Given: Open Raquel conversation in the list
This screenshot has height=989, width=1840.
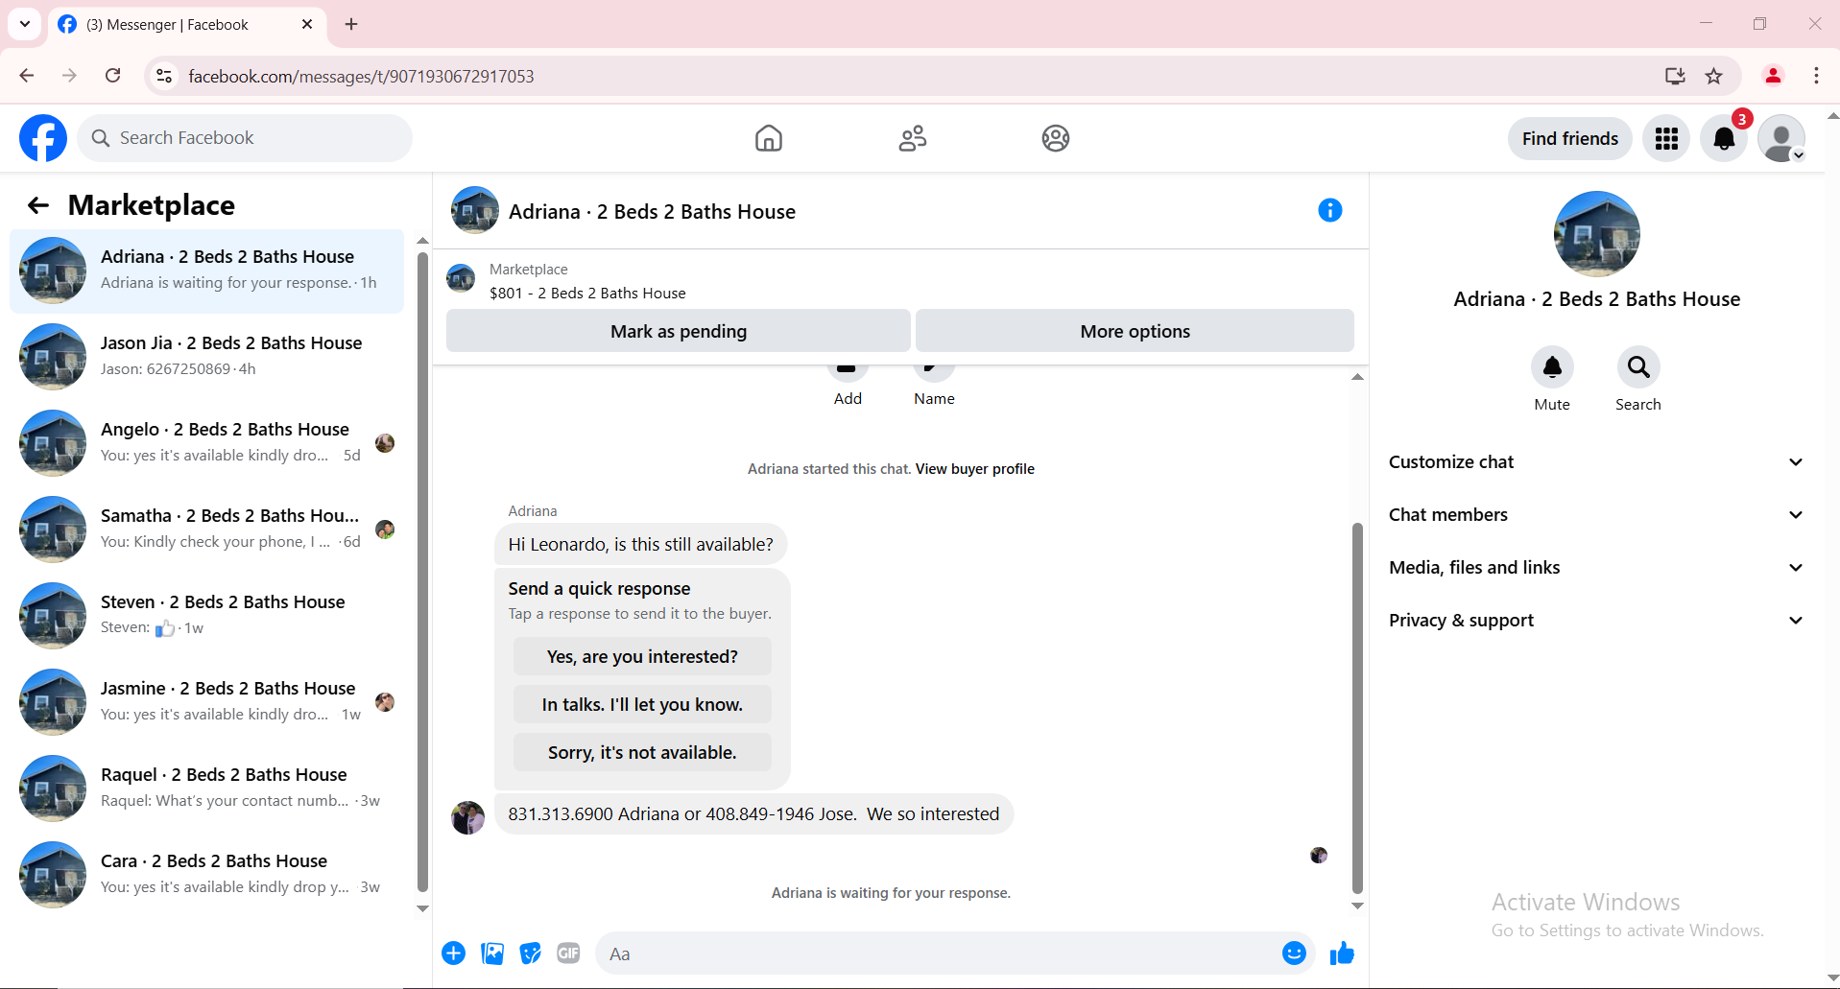Looking at the screenshot, I should pyautogui.click(x=206, y=789).
